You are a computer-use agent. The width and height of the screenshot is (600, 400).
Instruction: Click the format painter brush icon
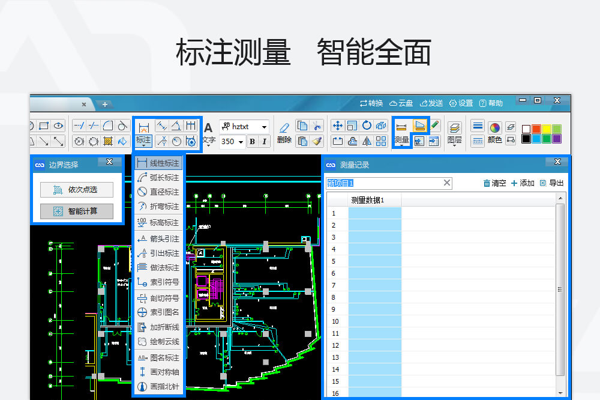coord(316,141)
